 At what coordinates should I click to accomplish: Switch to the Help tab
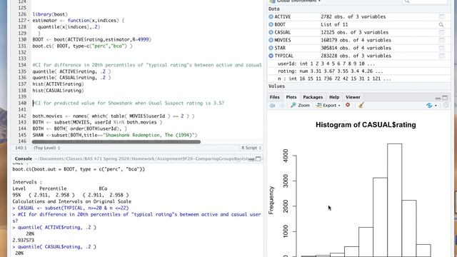(334, 97)
